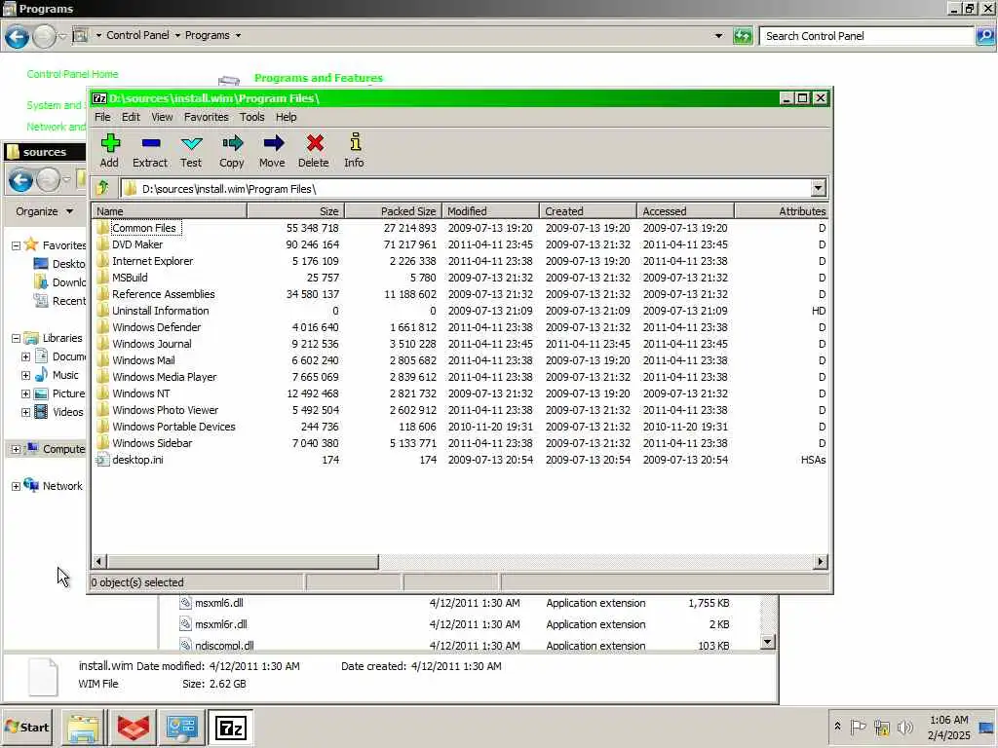Select Windows Portable Devices folder
Image resolution: width=998 pixels, height=748 pixels.
[173, 427]
